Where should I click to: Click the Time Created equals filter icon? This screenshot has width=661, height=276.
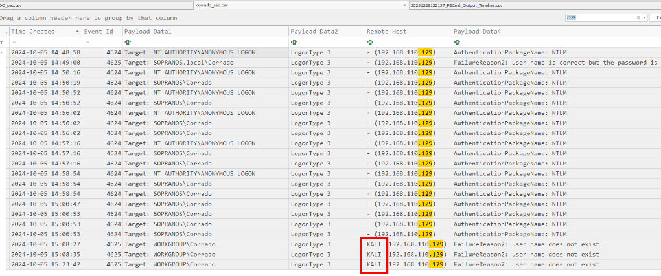14,42
